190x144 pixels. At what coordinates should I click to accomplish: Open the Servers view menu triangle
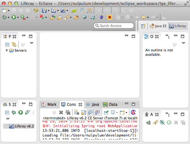[8, 119]
